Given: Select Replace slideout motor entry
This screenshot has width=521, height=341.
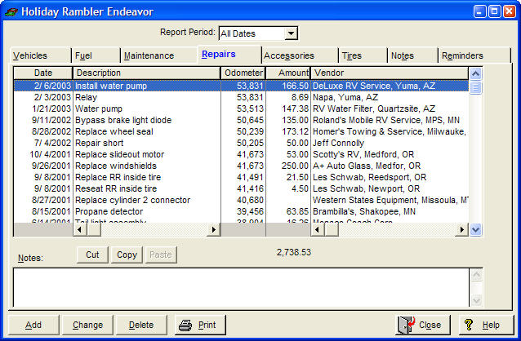Looking at the screenshot, I should pyautogui.click(x=241, y=154).
